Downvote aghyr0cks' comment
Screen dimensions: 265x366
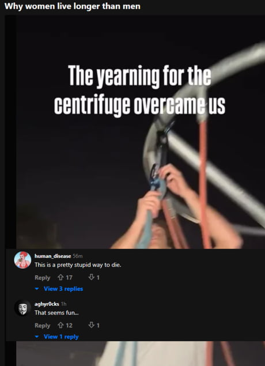coord(91,325)
